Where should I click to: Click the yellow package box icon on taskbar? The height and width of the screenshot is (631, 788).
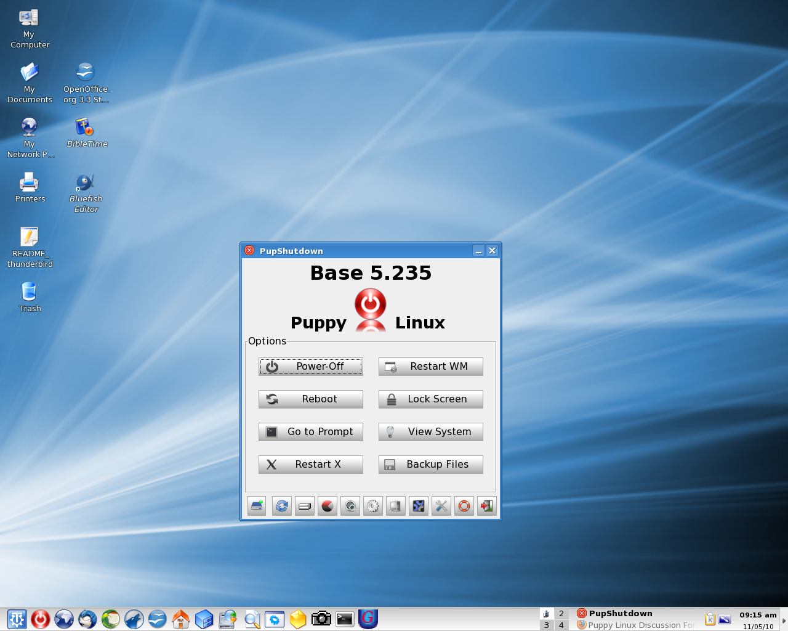(298, 619)
